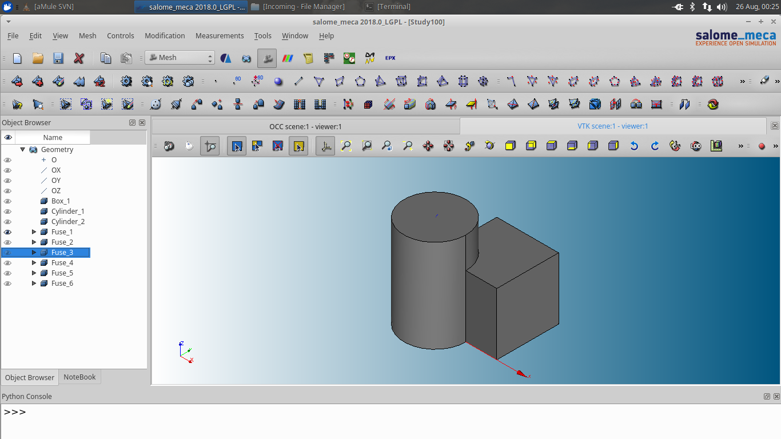Activate the Global Panning tool

(448, 146)
